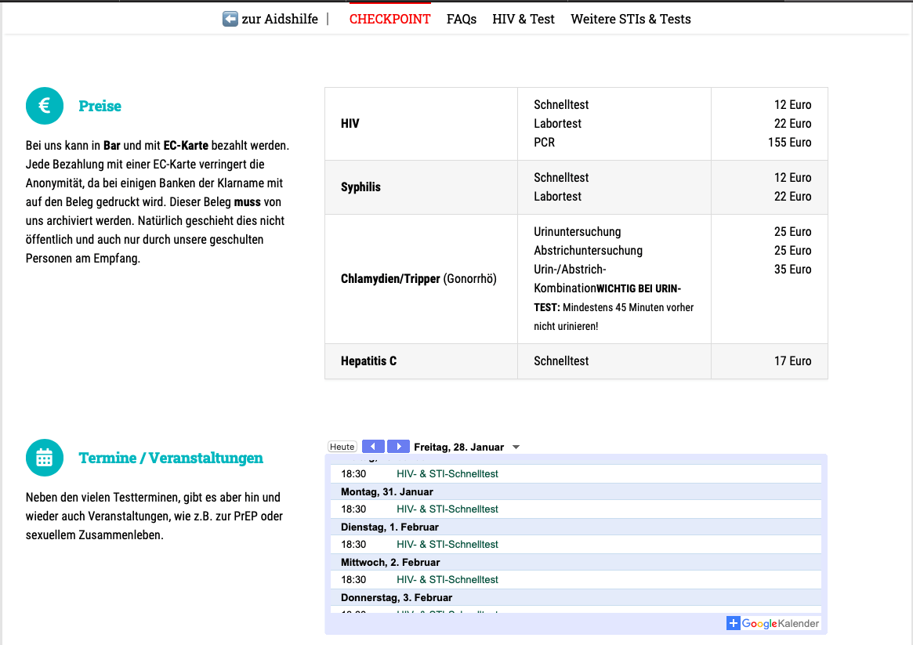Open Weitere STIs & Tests page

click(x=631, y=20)
